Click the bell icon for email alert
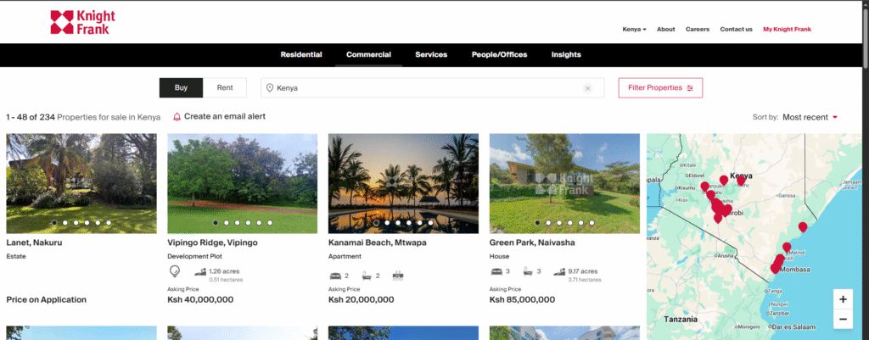 point(177,117)
